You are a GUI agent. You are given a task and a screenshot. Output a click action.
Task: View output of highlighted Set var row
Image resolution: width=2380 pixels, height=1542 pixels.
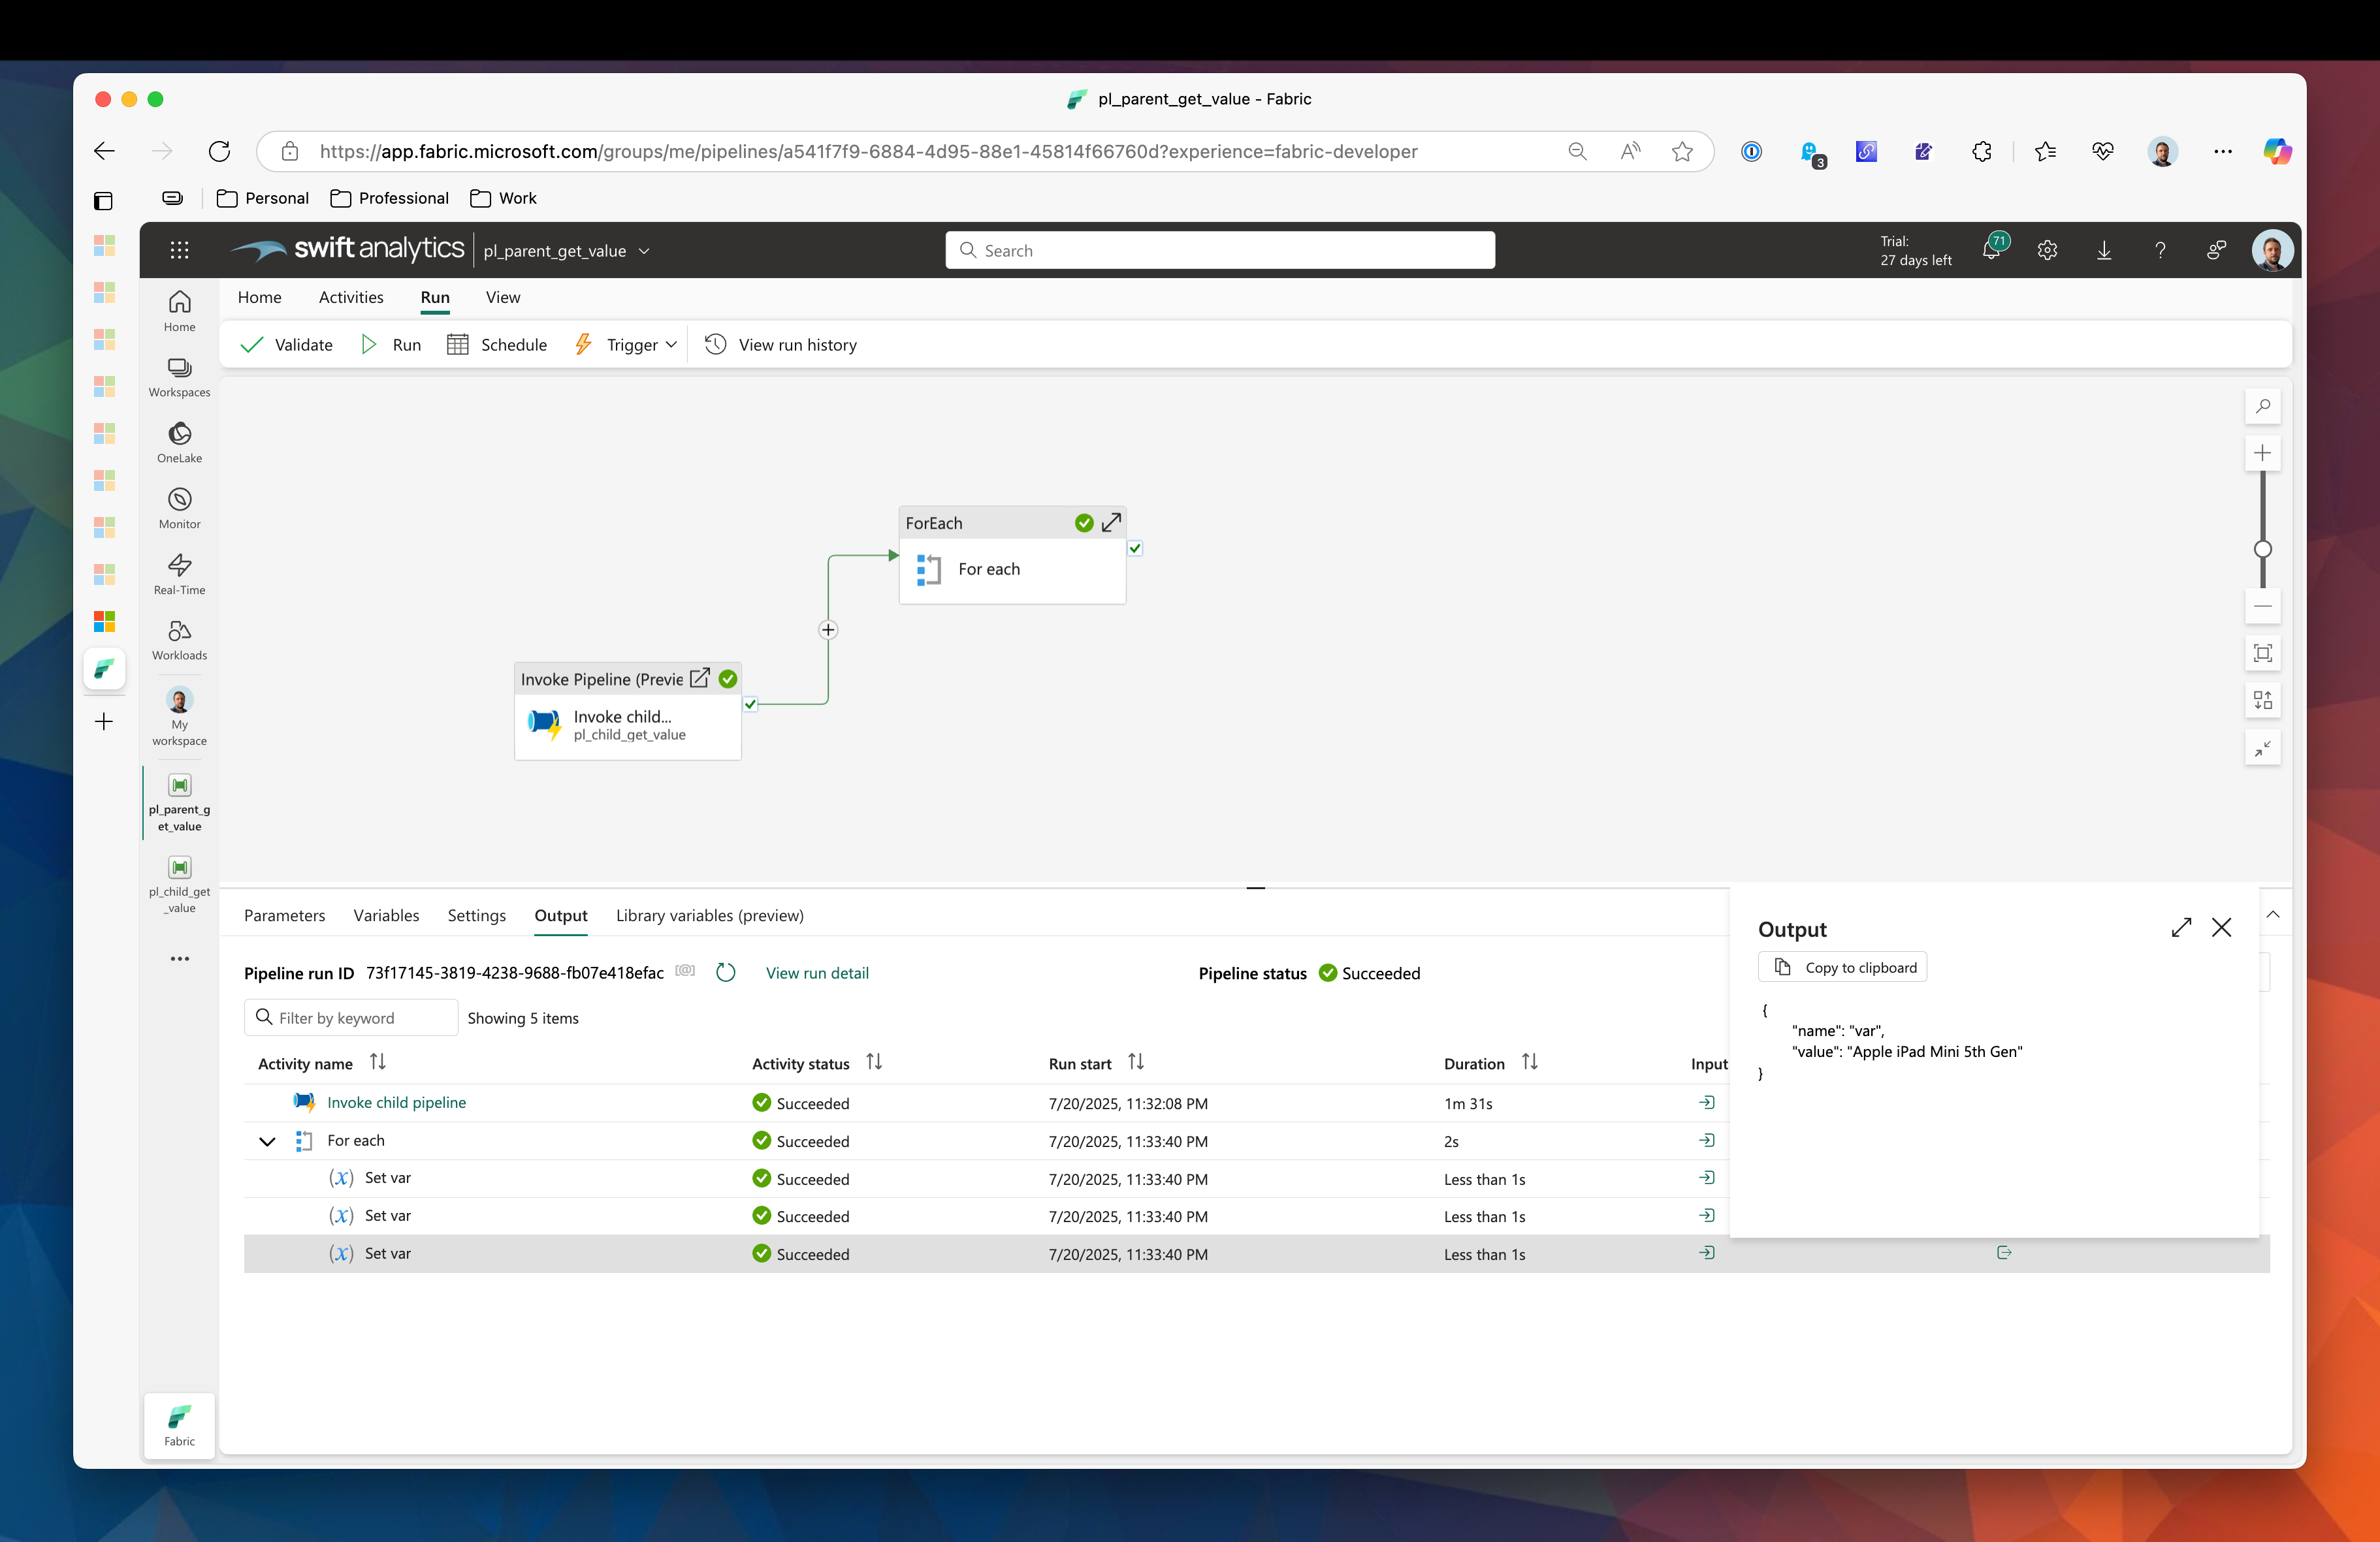tap(2004, 1252)
